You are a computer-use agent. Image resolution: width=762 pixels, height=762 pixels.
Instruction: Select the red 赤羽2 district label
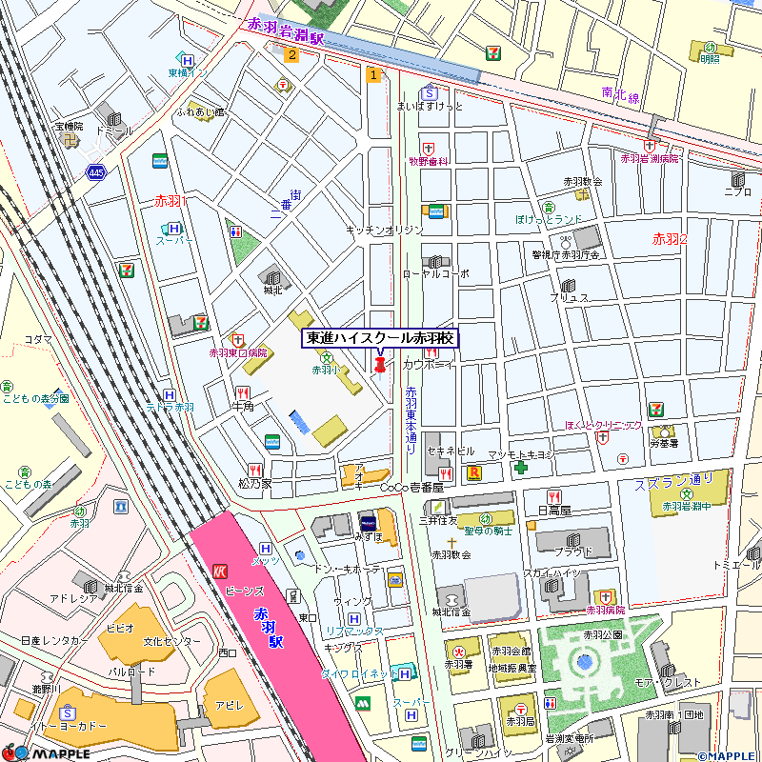(x=670, y=239)
